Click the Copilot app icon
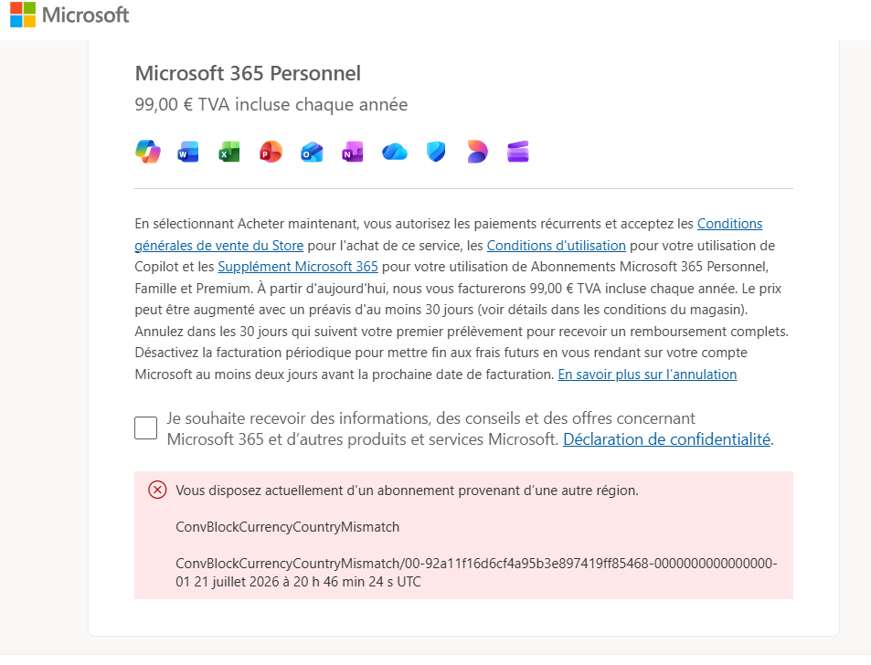The width and height of the screenshot is (871, 665). pyautogui.click(x=148, y=152)
